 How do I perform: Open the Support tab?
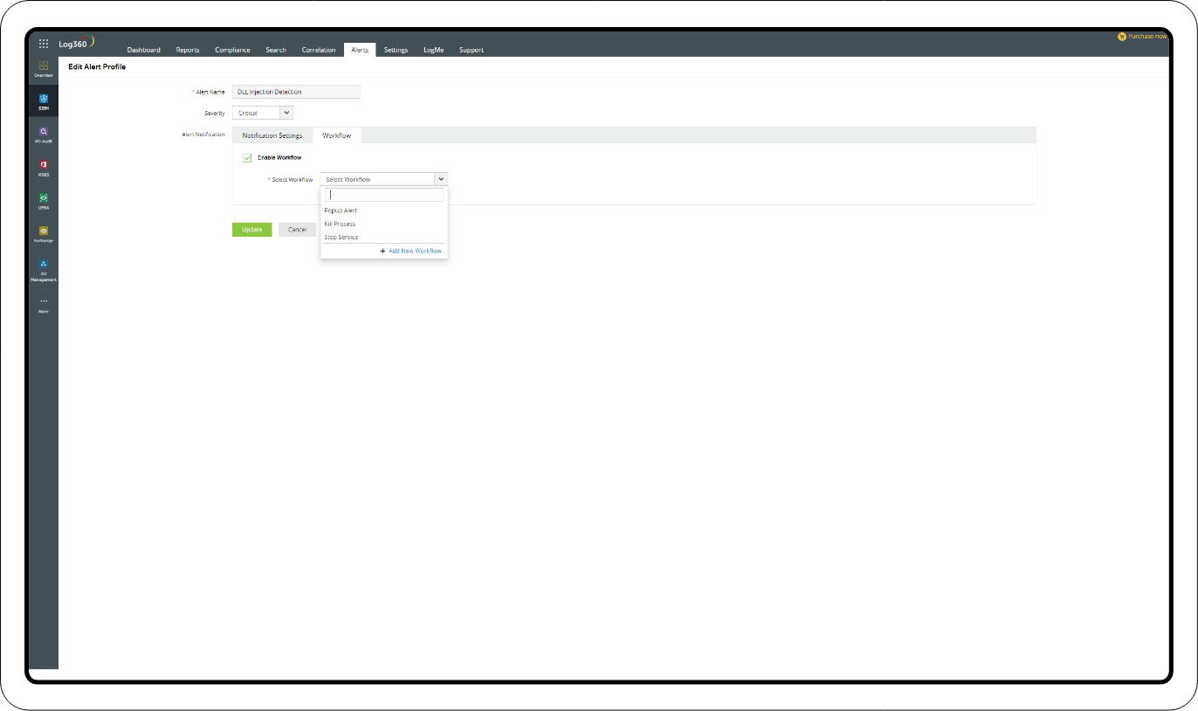pyautogui.click(x=472, y=50)
